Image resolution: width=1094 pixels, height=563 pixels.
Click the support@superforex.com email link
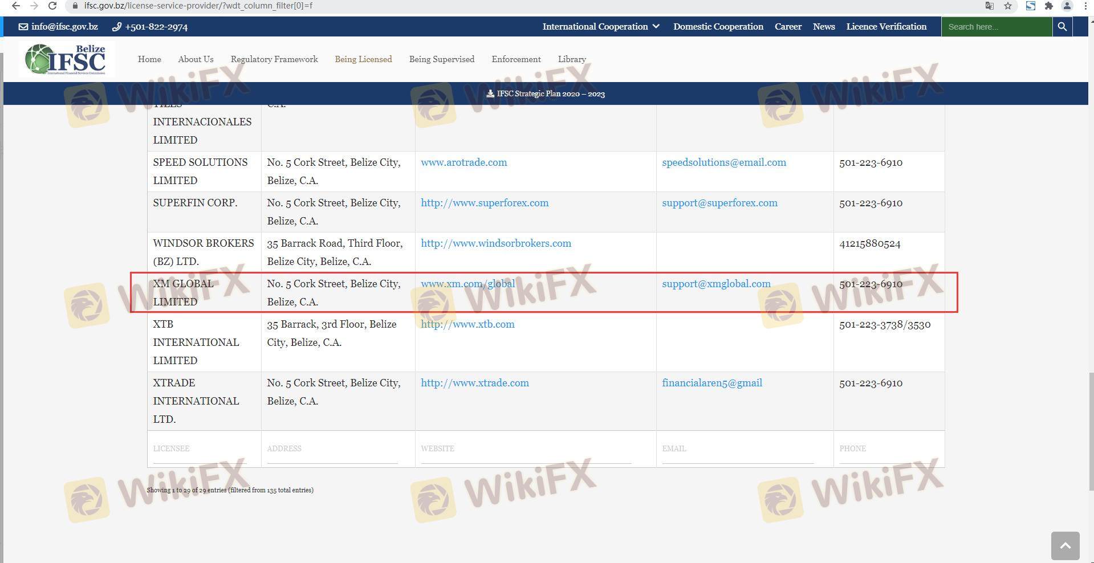[719, 203]
